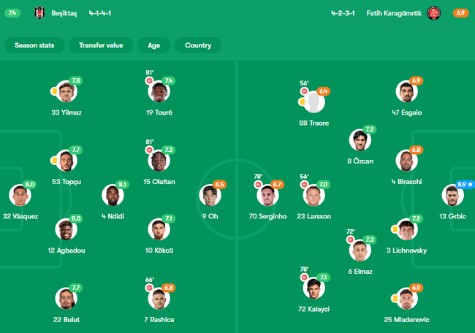Open the Beşiktaş team name link
This screenshot has height=333, width=475.
pyautogui.click(x=64, y=13)
